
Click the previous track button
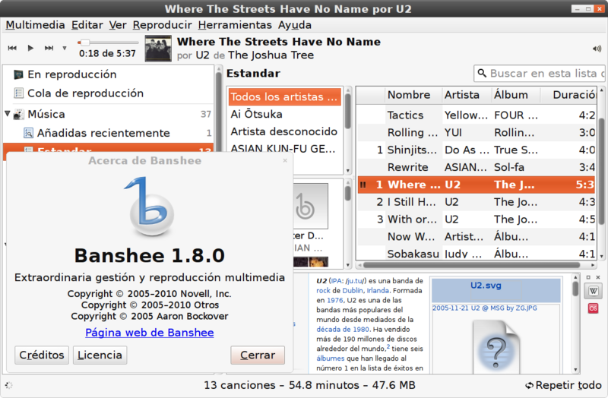(x=12, y=48)
